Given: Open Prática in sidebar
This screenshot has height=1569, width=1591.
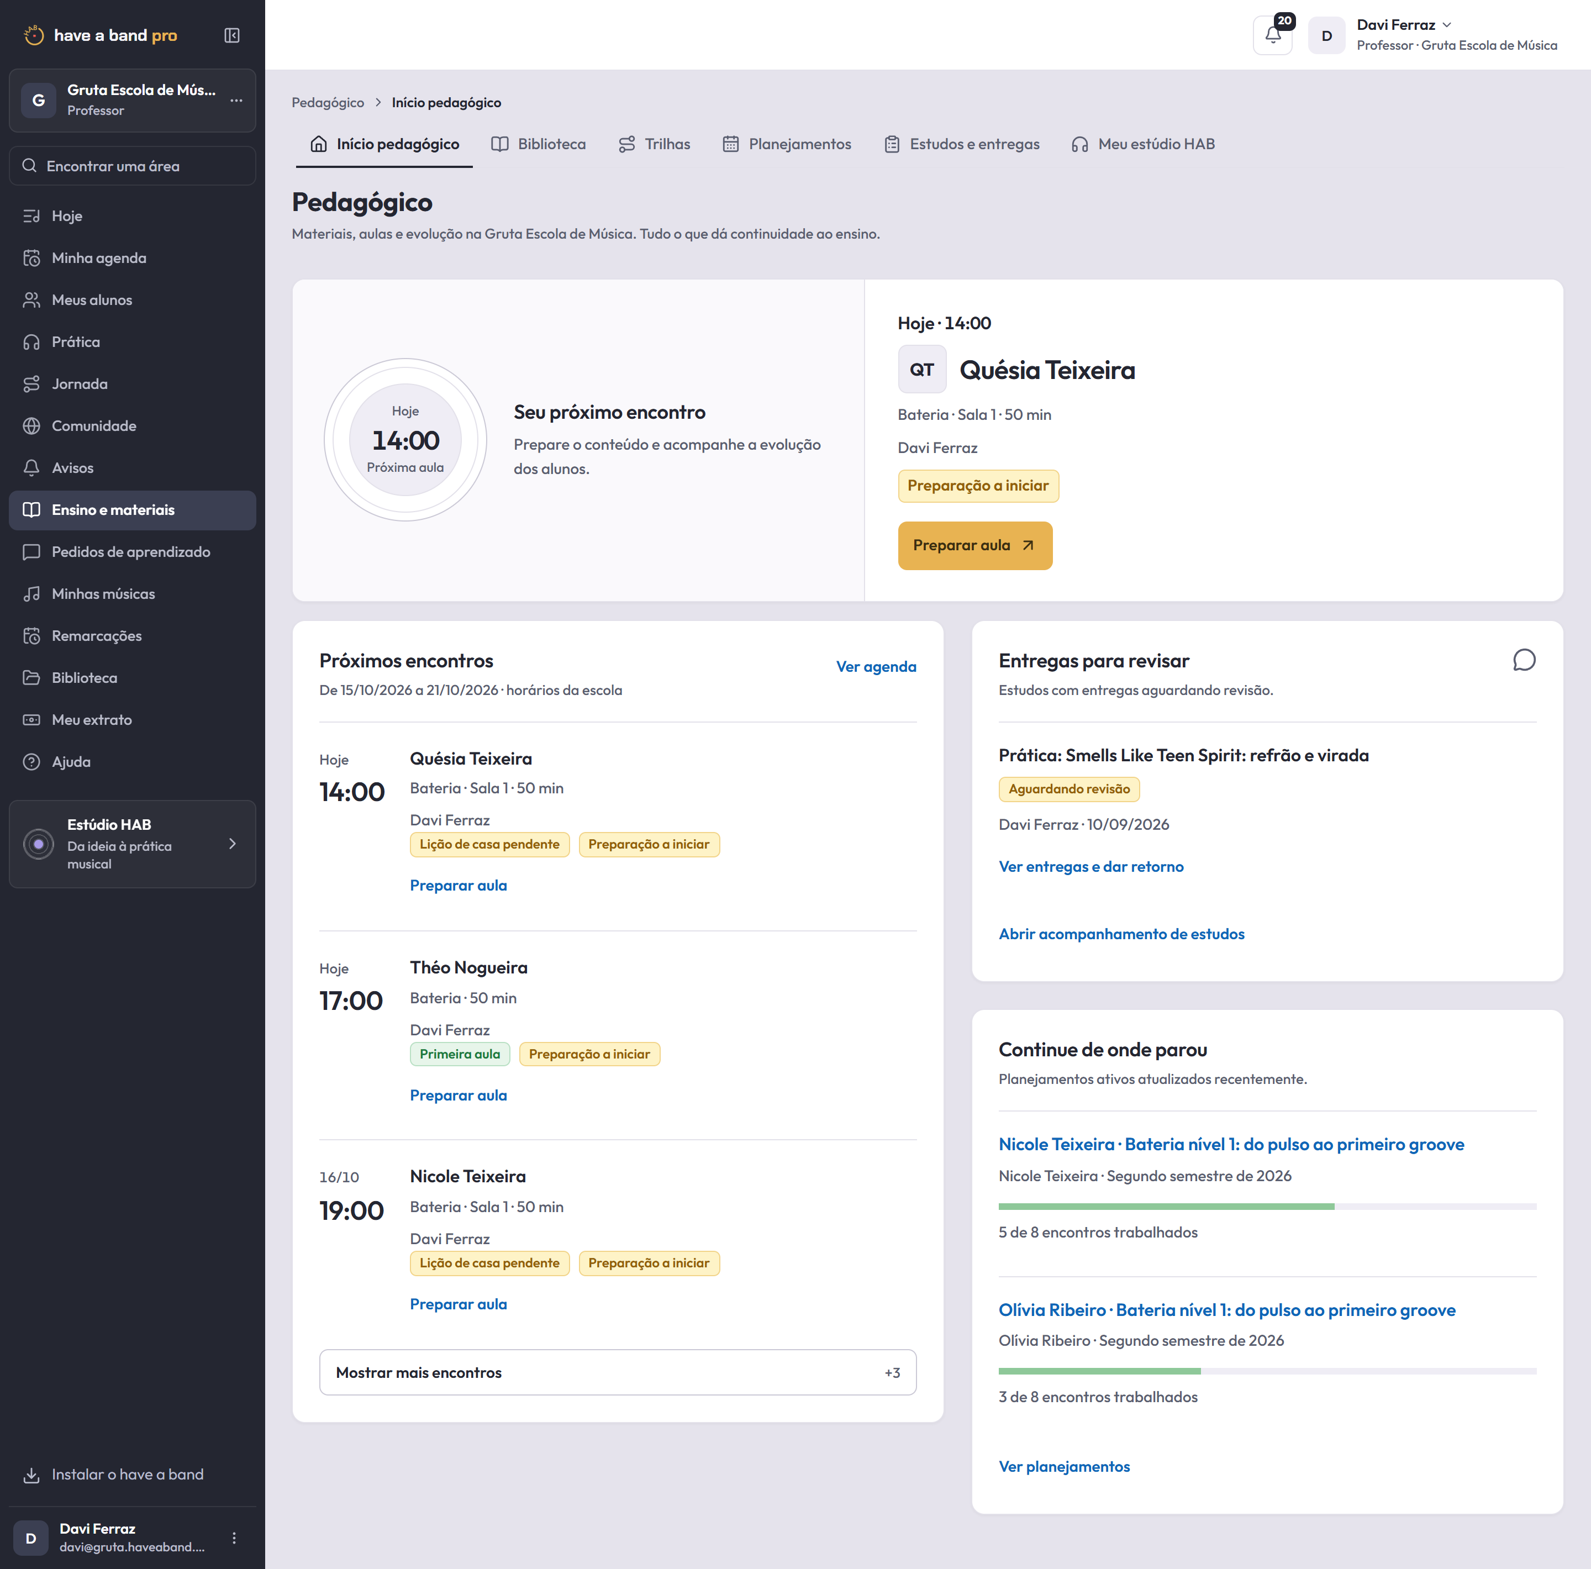Looking at the screenshot, I should [133, 342].
